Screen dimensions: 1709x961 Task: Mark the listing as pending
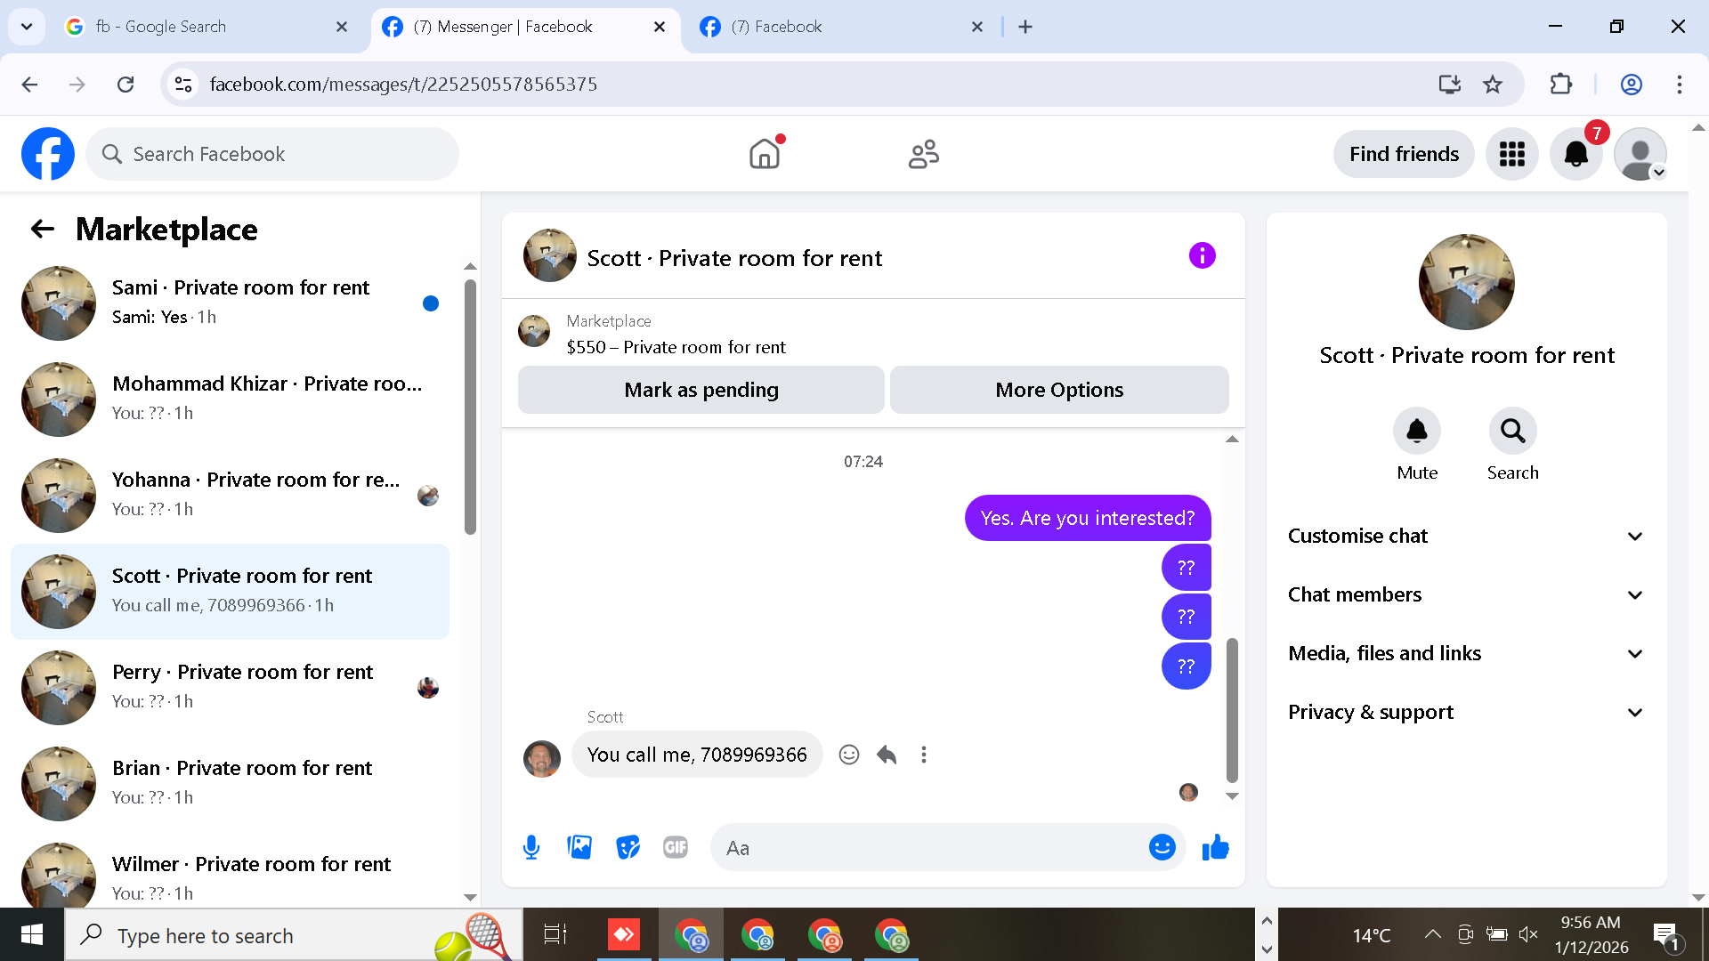click(701, 390)
